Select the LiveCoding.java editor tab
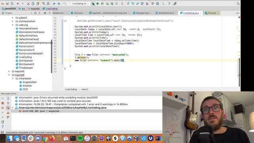The height and width of the screenshot is (143, 254). (x=190, y=13)
